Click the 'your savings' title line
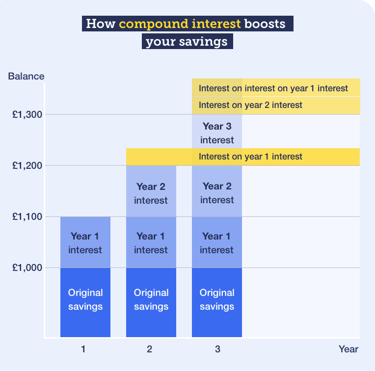This screenshot has width=375, height=371. [x=187, y=41]
